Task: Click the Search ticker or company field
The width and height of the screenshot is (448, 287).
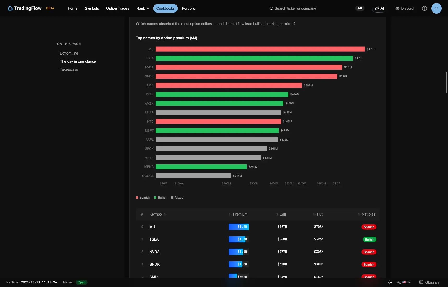Action: (x=295, y=8)
